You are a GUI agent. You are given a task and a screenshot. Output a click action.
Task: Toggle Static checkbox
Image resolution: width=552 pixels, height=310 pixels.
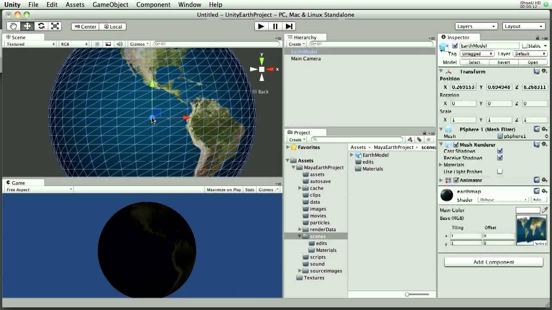[524, 46]
